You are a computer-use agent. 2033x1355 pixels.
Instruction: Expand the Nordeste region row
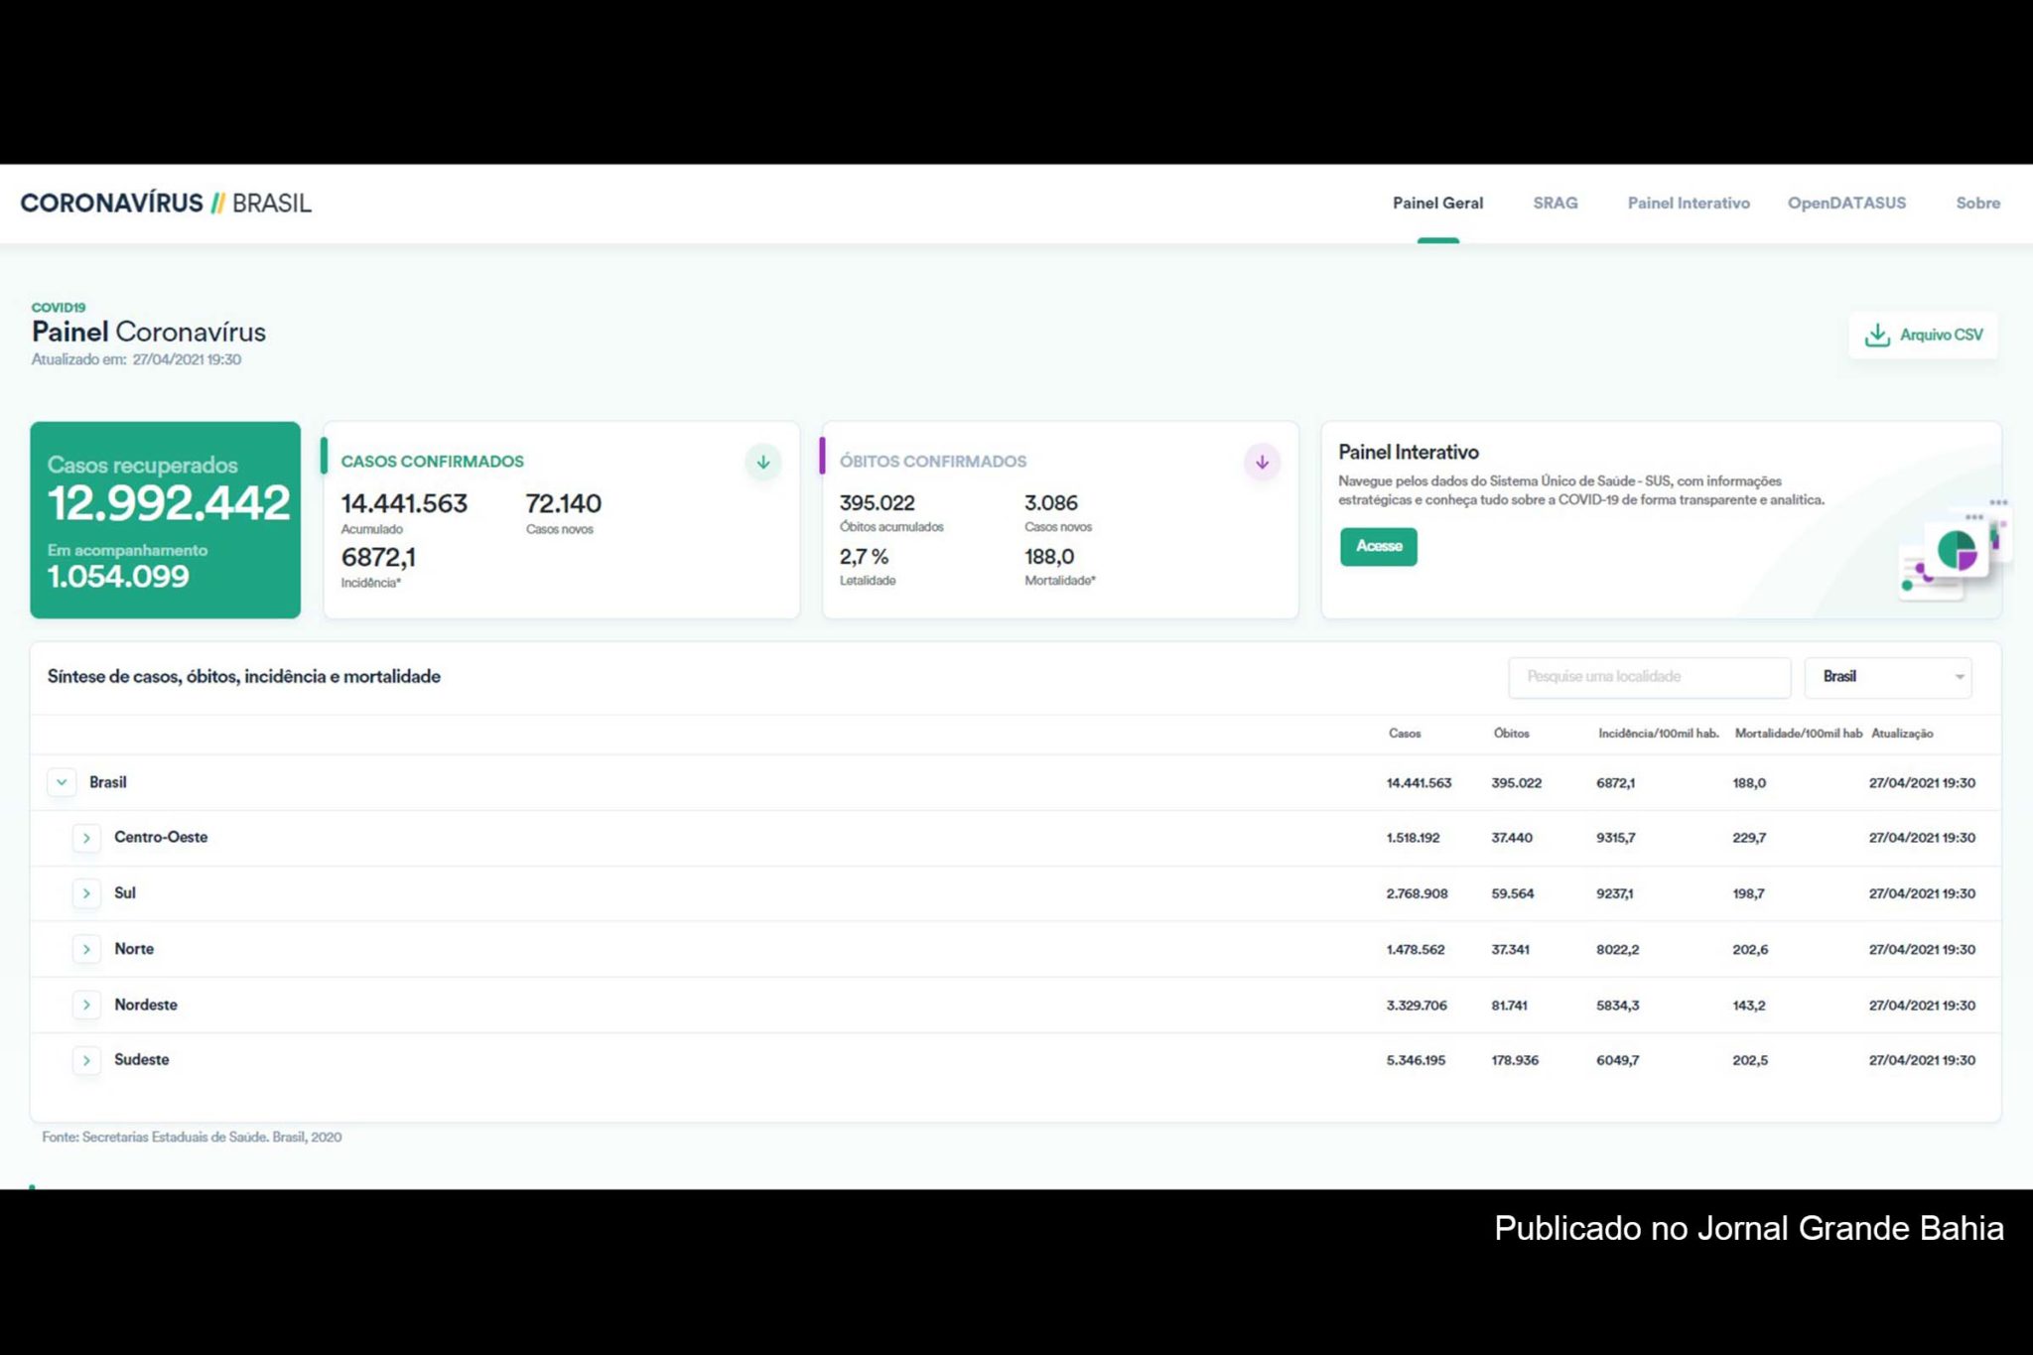pos(86,1005)
